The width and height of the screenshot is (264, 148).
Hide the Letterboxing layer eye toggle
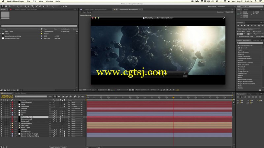coord(2,102)
